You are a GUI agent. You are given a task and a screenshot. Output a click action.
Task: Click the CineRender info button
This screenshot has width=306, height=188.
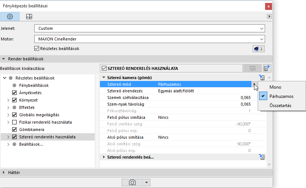pos(258,49)
